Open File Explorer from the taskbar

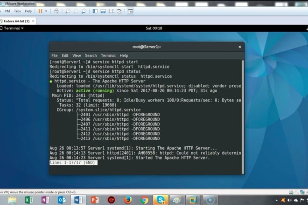[13, 200]
